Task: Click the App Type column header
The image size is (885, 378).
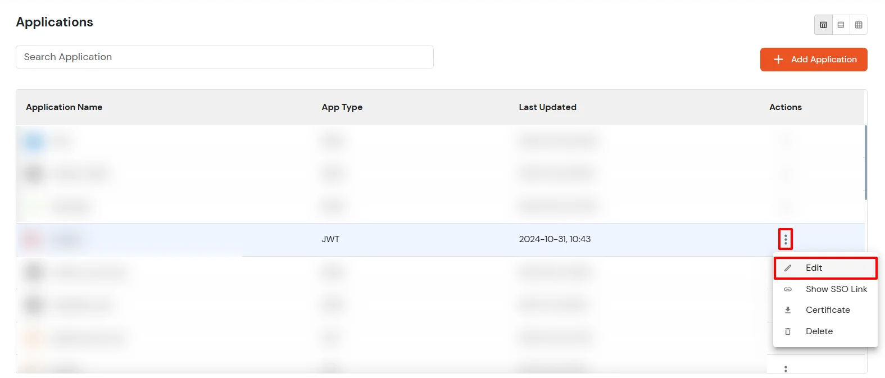Action: pyautogui.click(x=342, y=107)
